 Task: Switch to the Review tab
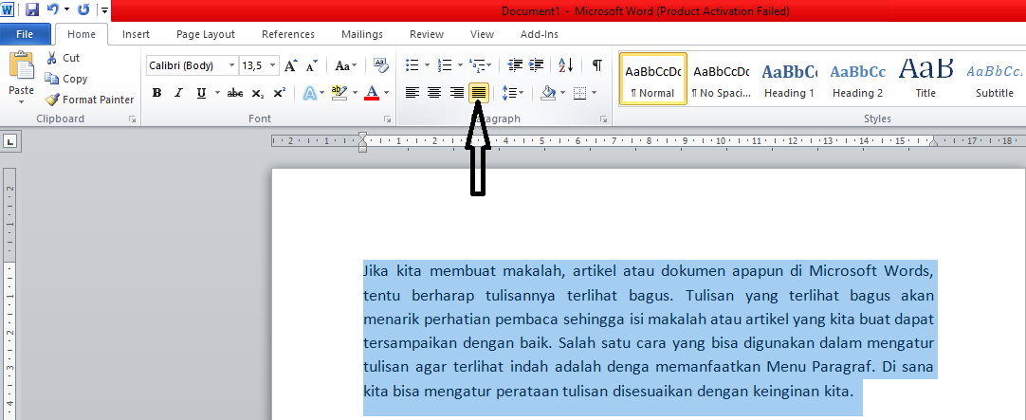pos(427,34)
